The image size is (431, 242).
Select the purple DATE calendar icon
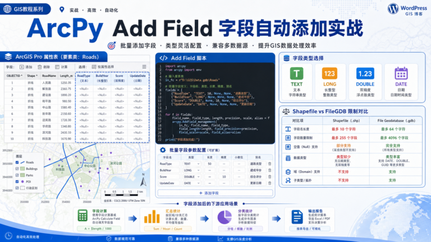(x=401, y=73)
